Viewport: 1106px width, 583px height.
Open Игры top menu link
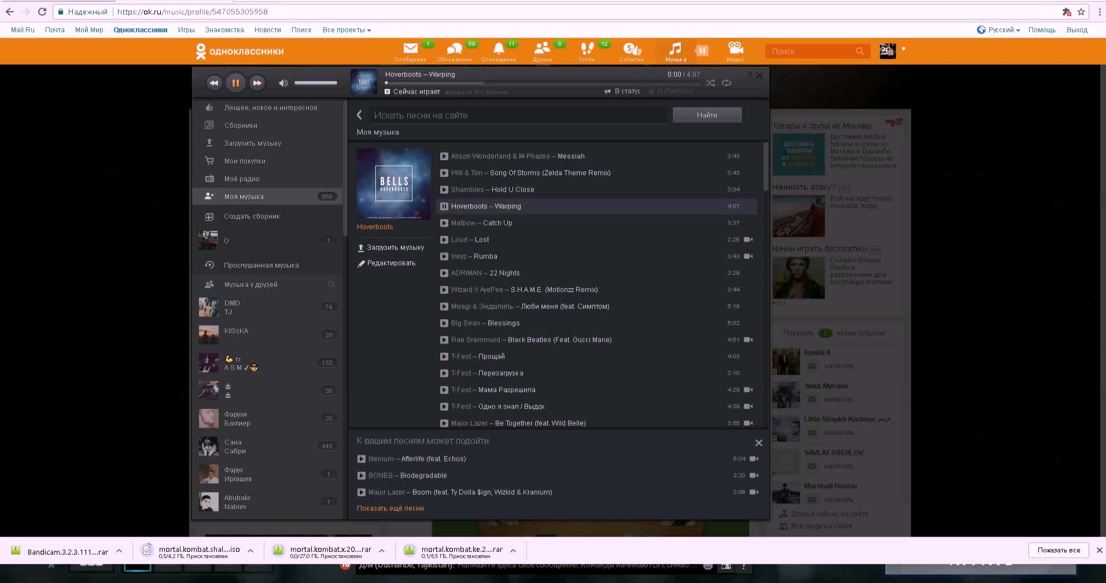186,30
